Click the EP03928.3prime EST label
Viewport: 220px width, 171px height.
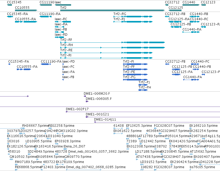68,141
